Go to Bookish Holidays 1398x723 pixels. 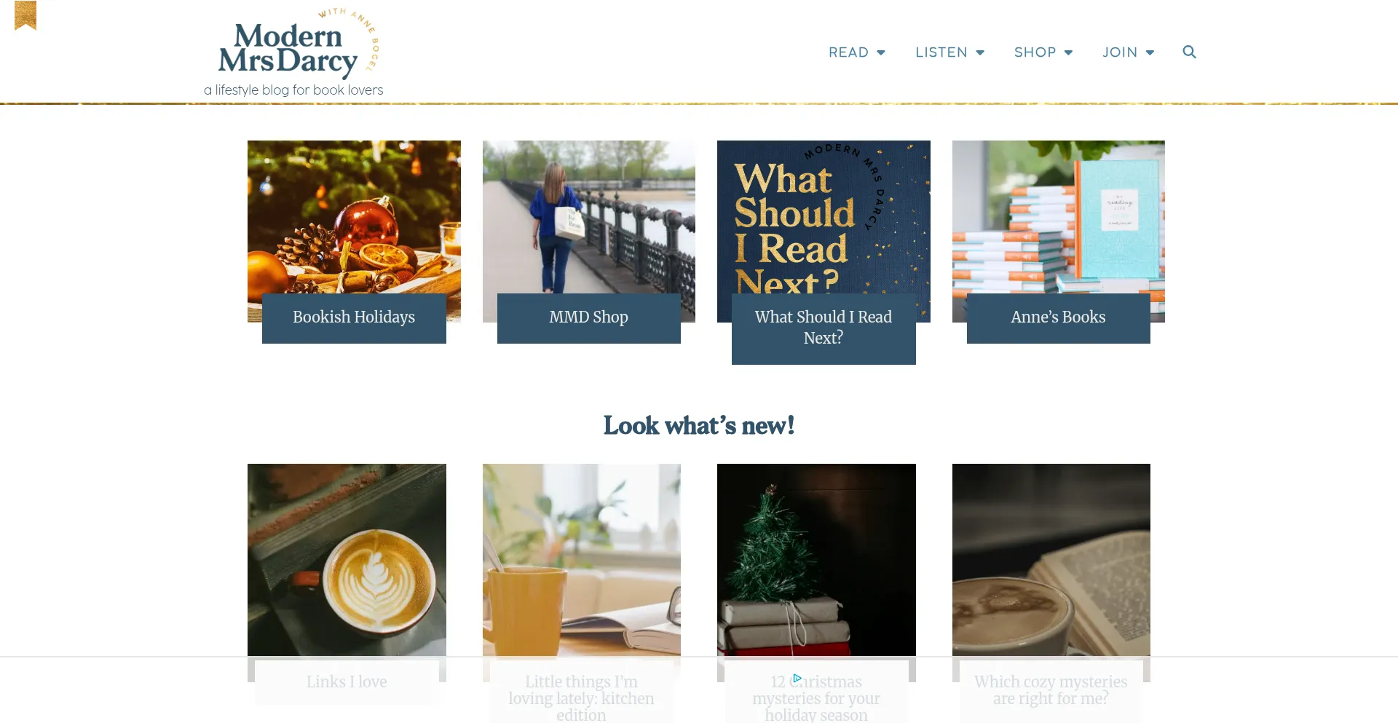click(354, 317)
